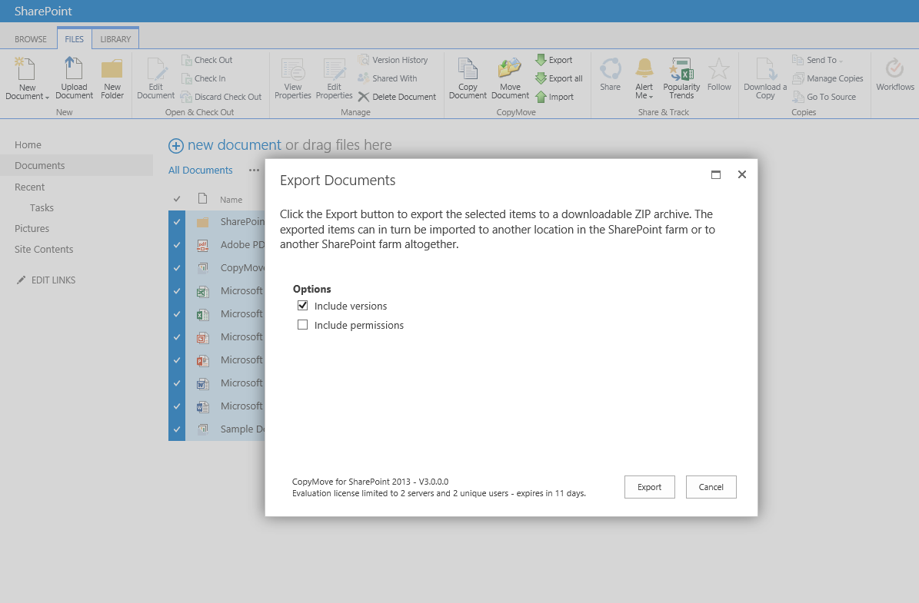Image resolution: width=919 pixels, height=603 pixels.
Task: Click Check In in the ribbon
Action: coord(203,78)
